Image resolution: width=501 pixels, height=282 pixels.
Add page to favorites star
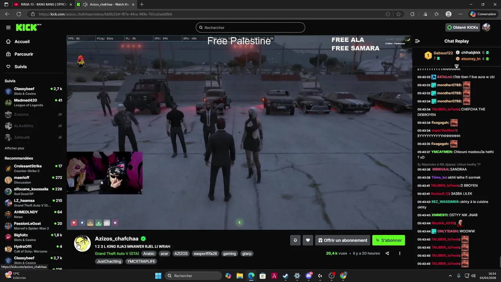pyautogui.click(x=398, y=14)
